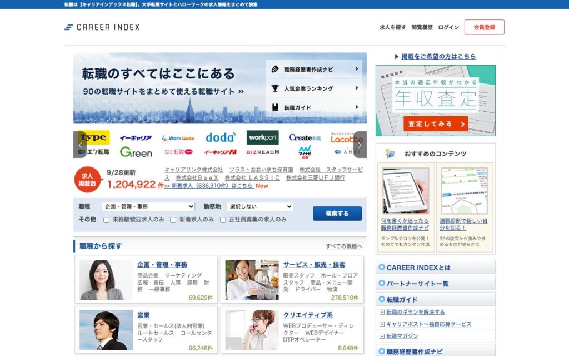Open すべての職種へ link
This screenshot has width=569, height=356.
(x=343, y=246)
